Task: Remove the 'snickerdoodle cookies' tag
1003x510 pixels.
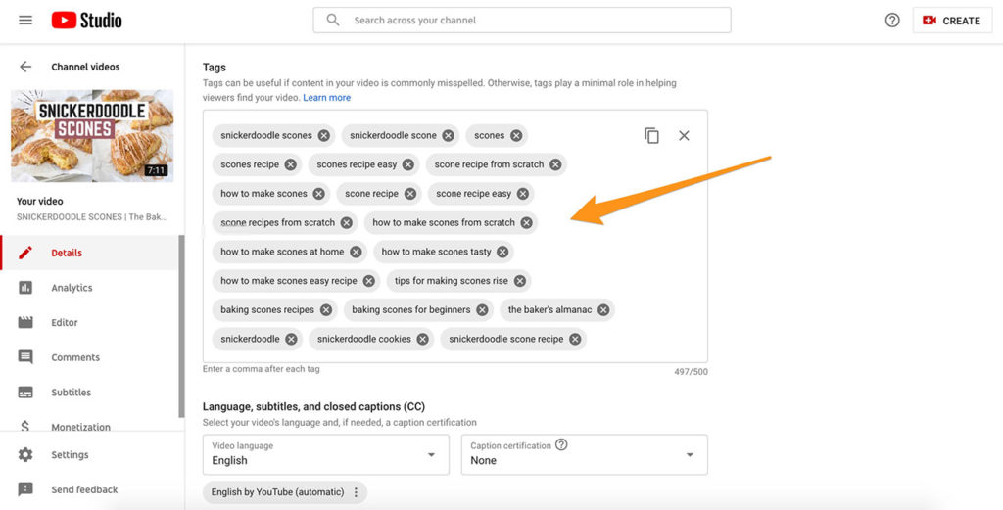Action: pyautogui.click(x=422, y=340)
